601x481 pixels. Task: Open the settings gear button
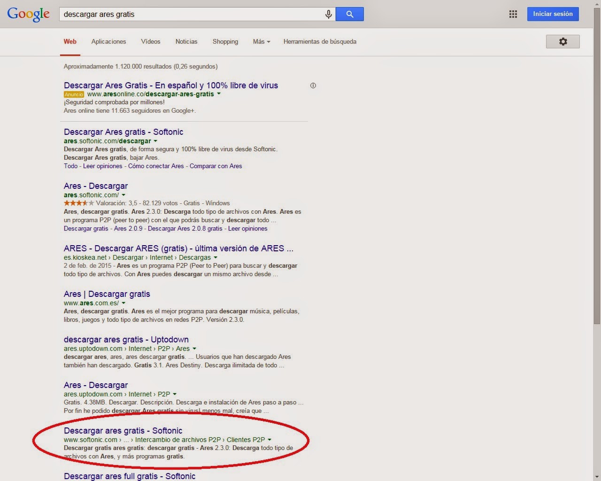(563, 41)
